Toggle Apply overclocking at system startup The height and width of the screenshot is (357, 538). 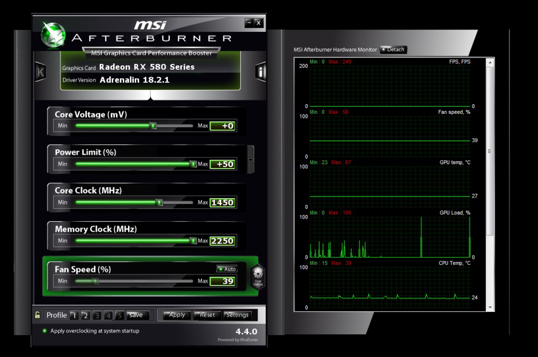click(x=91, y=331)
